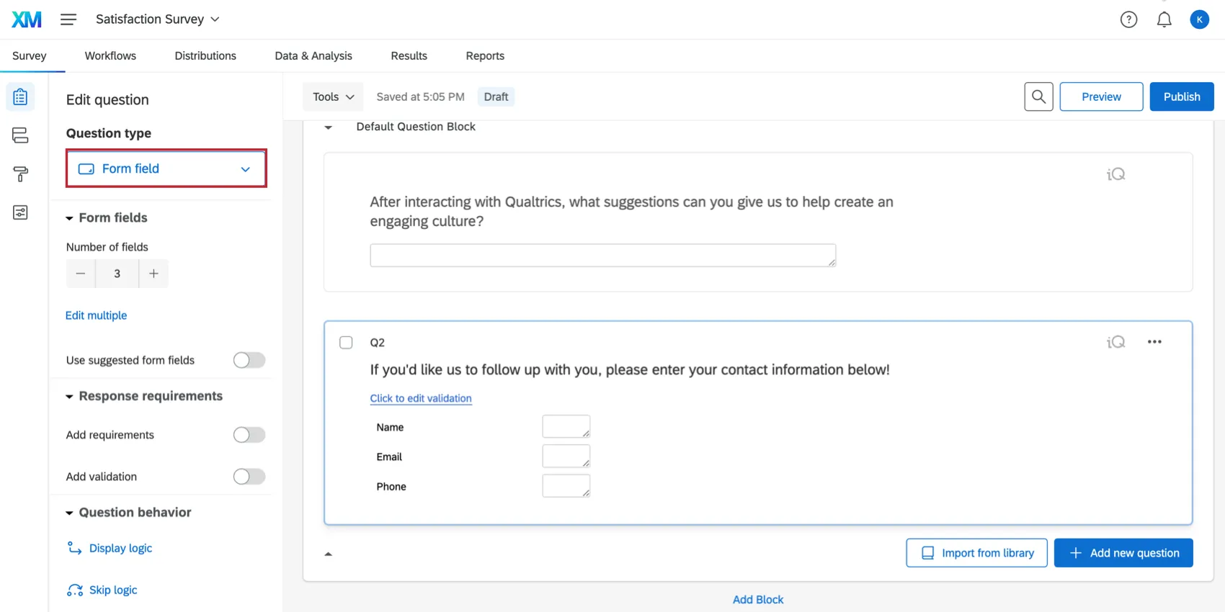Turn on Add requirements toggle
The width and height of the screenshot is (1225, 612).
coord(249,435)
